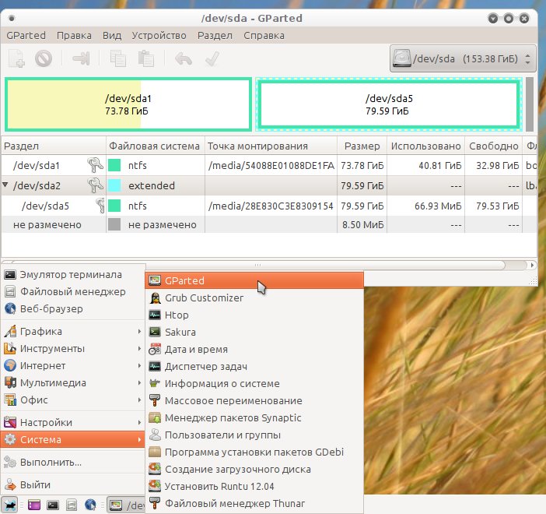Click the New partition toolbar icon
Viewport: 546px width, 514px height.
16,58
